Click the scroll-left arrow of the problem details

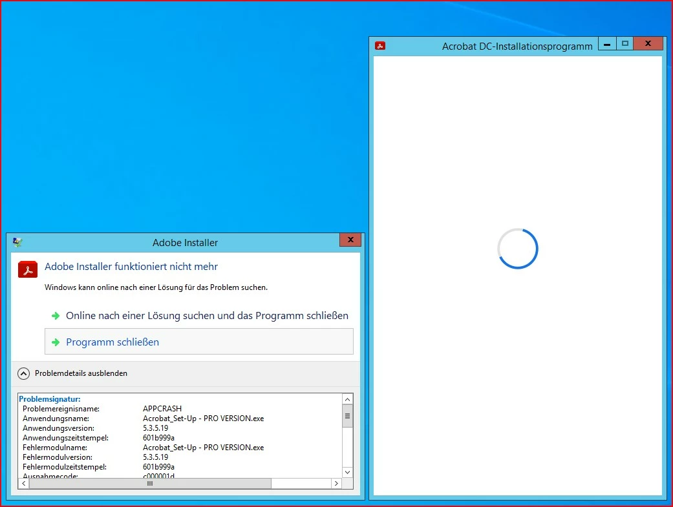[24, 483]
